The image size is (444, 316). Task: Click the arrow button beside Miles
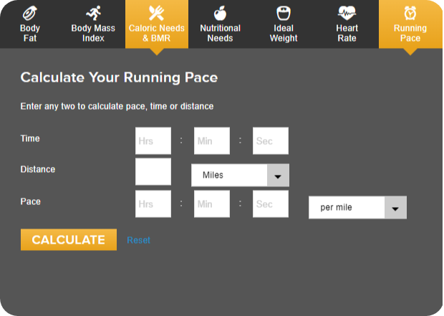(278, 175)
